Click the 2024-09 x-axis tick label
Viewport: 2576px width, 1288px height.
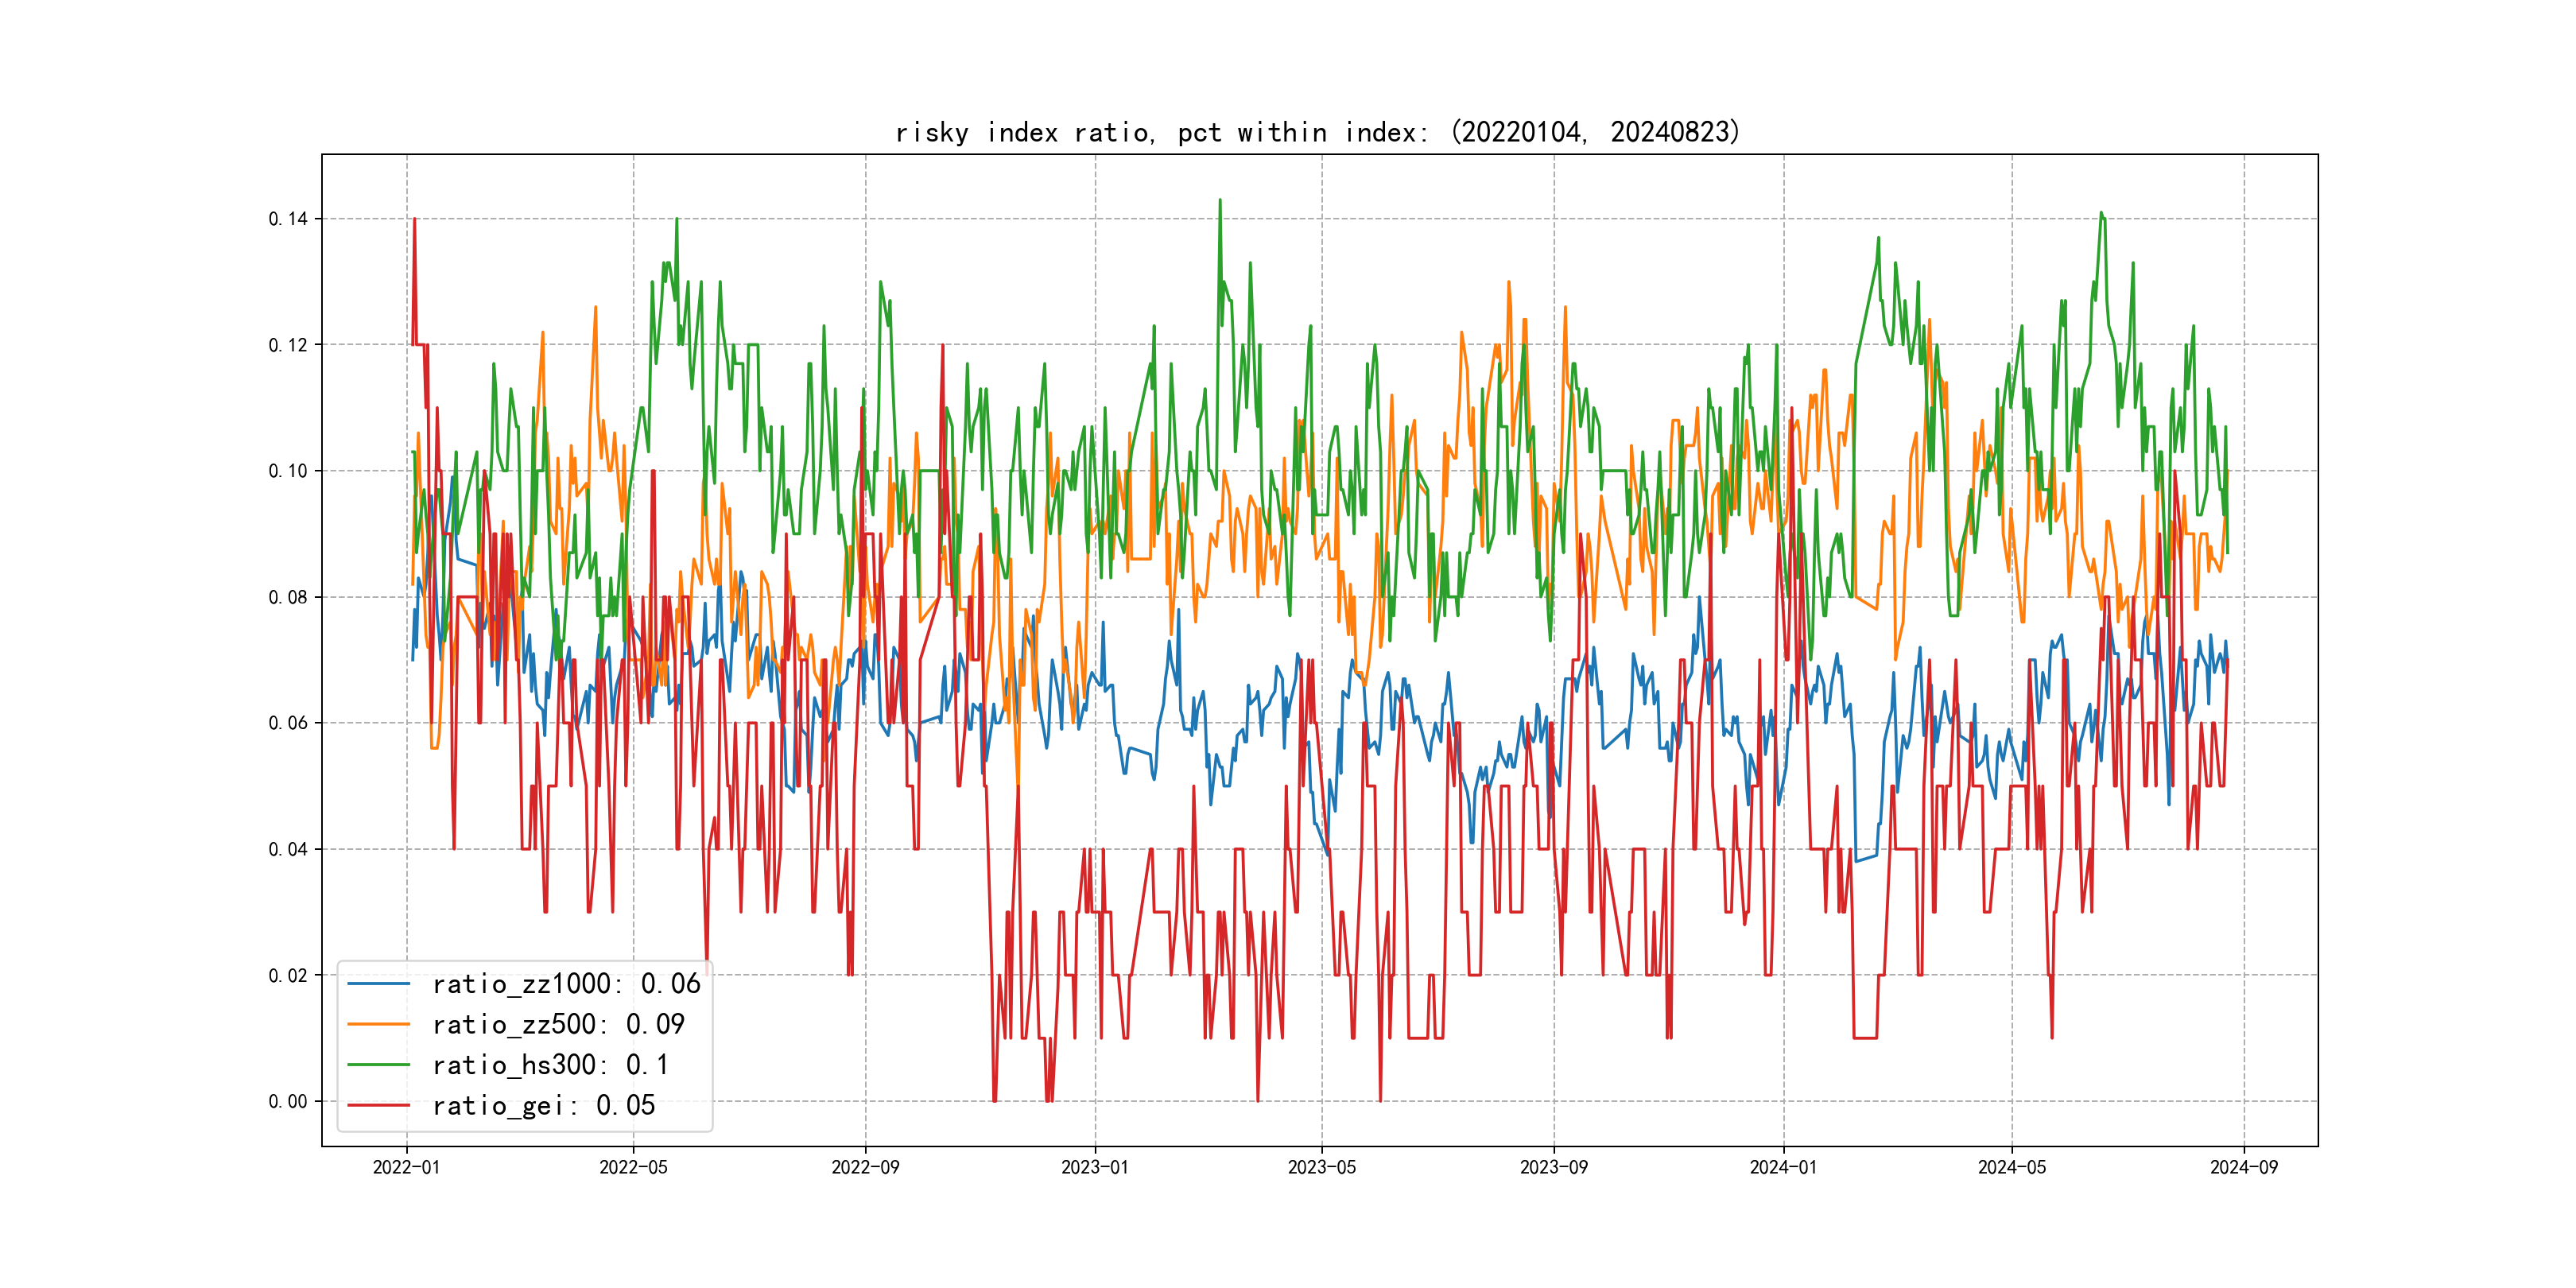tap(2244, 1167)
